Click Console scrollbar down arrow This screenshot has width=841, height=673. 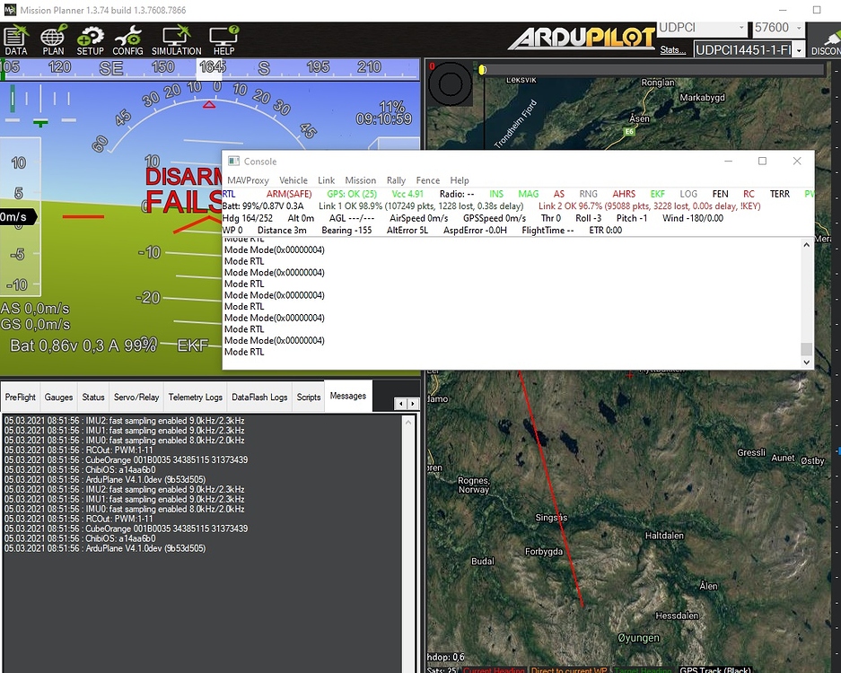coord(806,362)
